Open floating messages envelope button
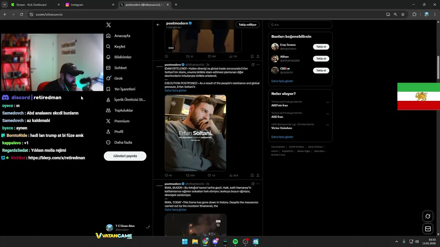Viewport: 440px width, 247px height. click(428, 229)
